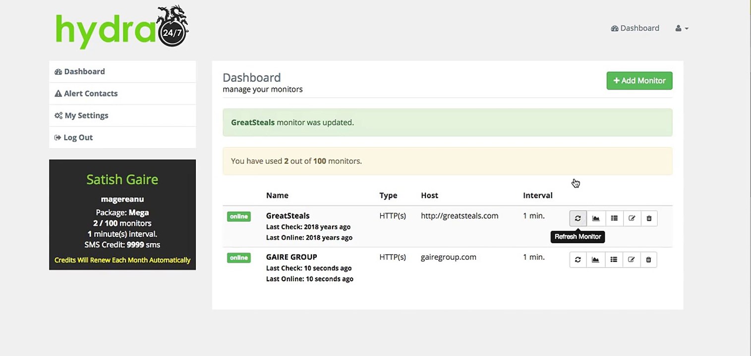Click the hydra 24/7 logo

pyautogui.click(x=122, y=27)
